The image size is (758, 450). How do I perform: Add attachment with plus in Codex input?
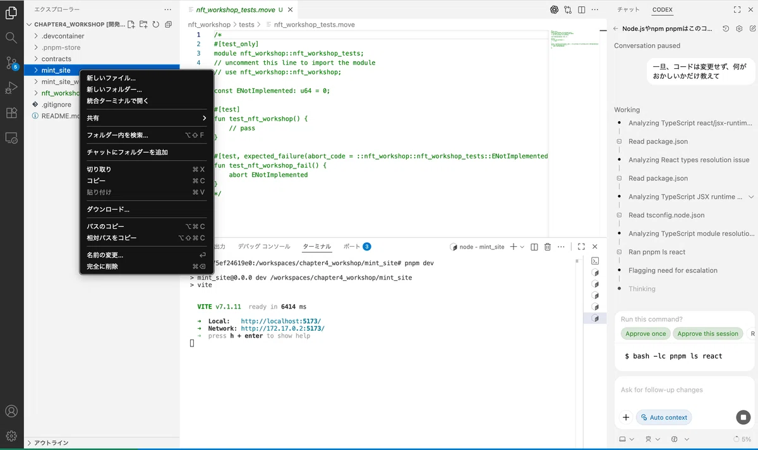tap(626, 417)
